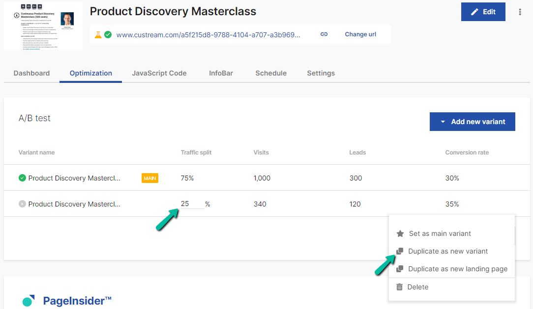
Task: Click the blue Edit button
Action: pos(483,12)
